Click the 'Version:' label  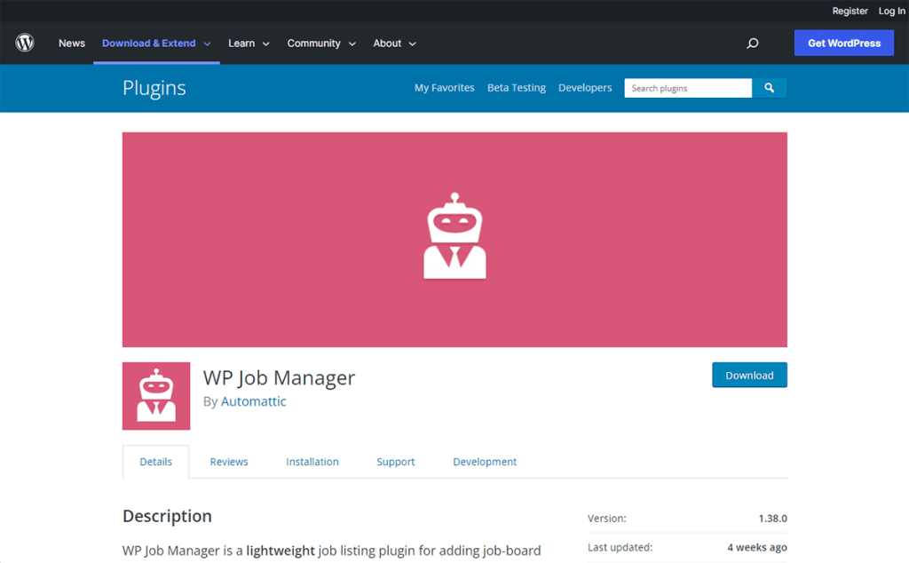tap(607, 519)
